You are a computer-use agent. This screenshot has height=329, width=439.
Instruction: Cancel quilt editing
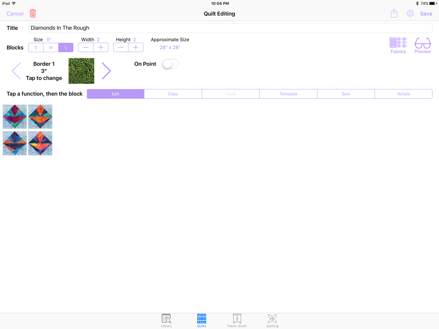(15, 14)
